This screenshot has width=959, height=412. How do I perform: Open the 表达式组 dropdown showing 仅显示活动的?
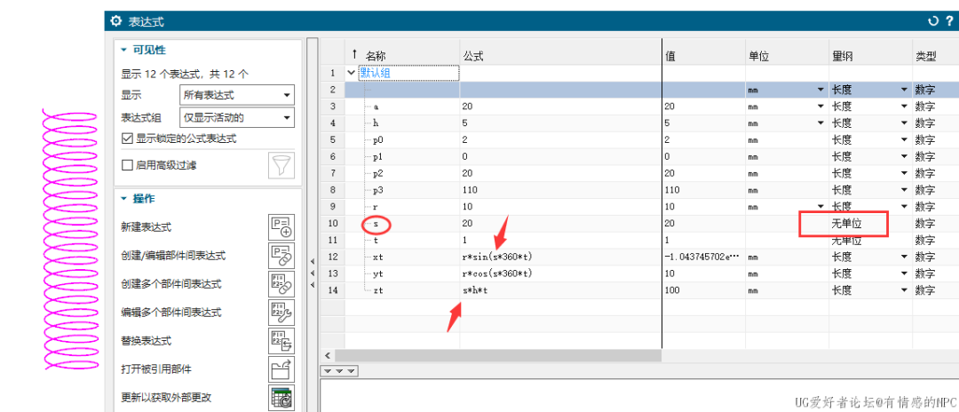coord(236,117)
